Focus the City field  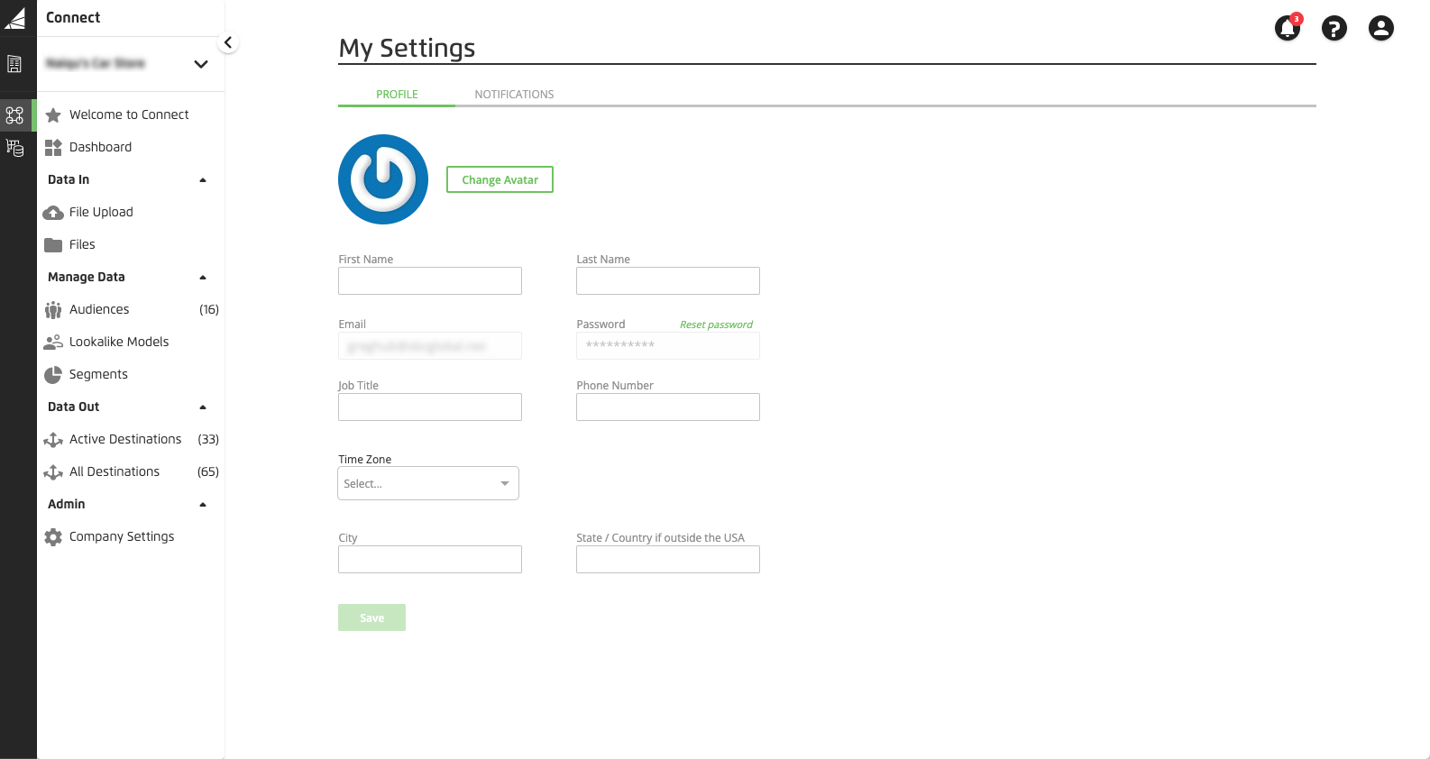[x=430, y=559]
